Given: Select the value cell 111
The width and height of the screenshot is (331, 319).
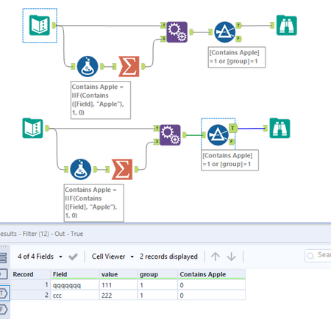Looking at the screenshot, I should pos(118,285).
